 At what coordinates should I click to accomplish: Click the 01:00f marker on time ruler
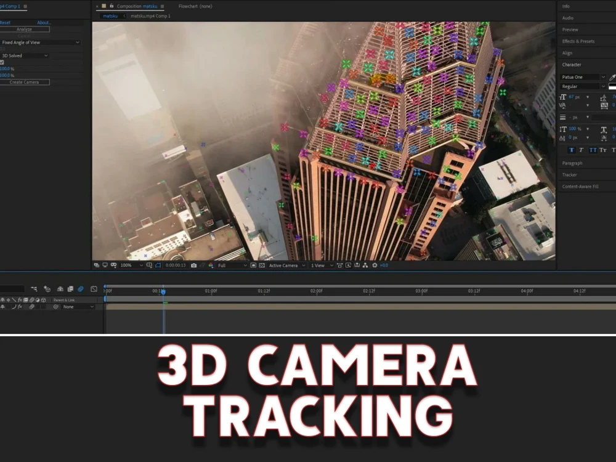(211, 291)
